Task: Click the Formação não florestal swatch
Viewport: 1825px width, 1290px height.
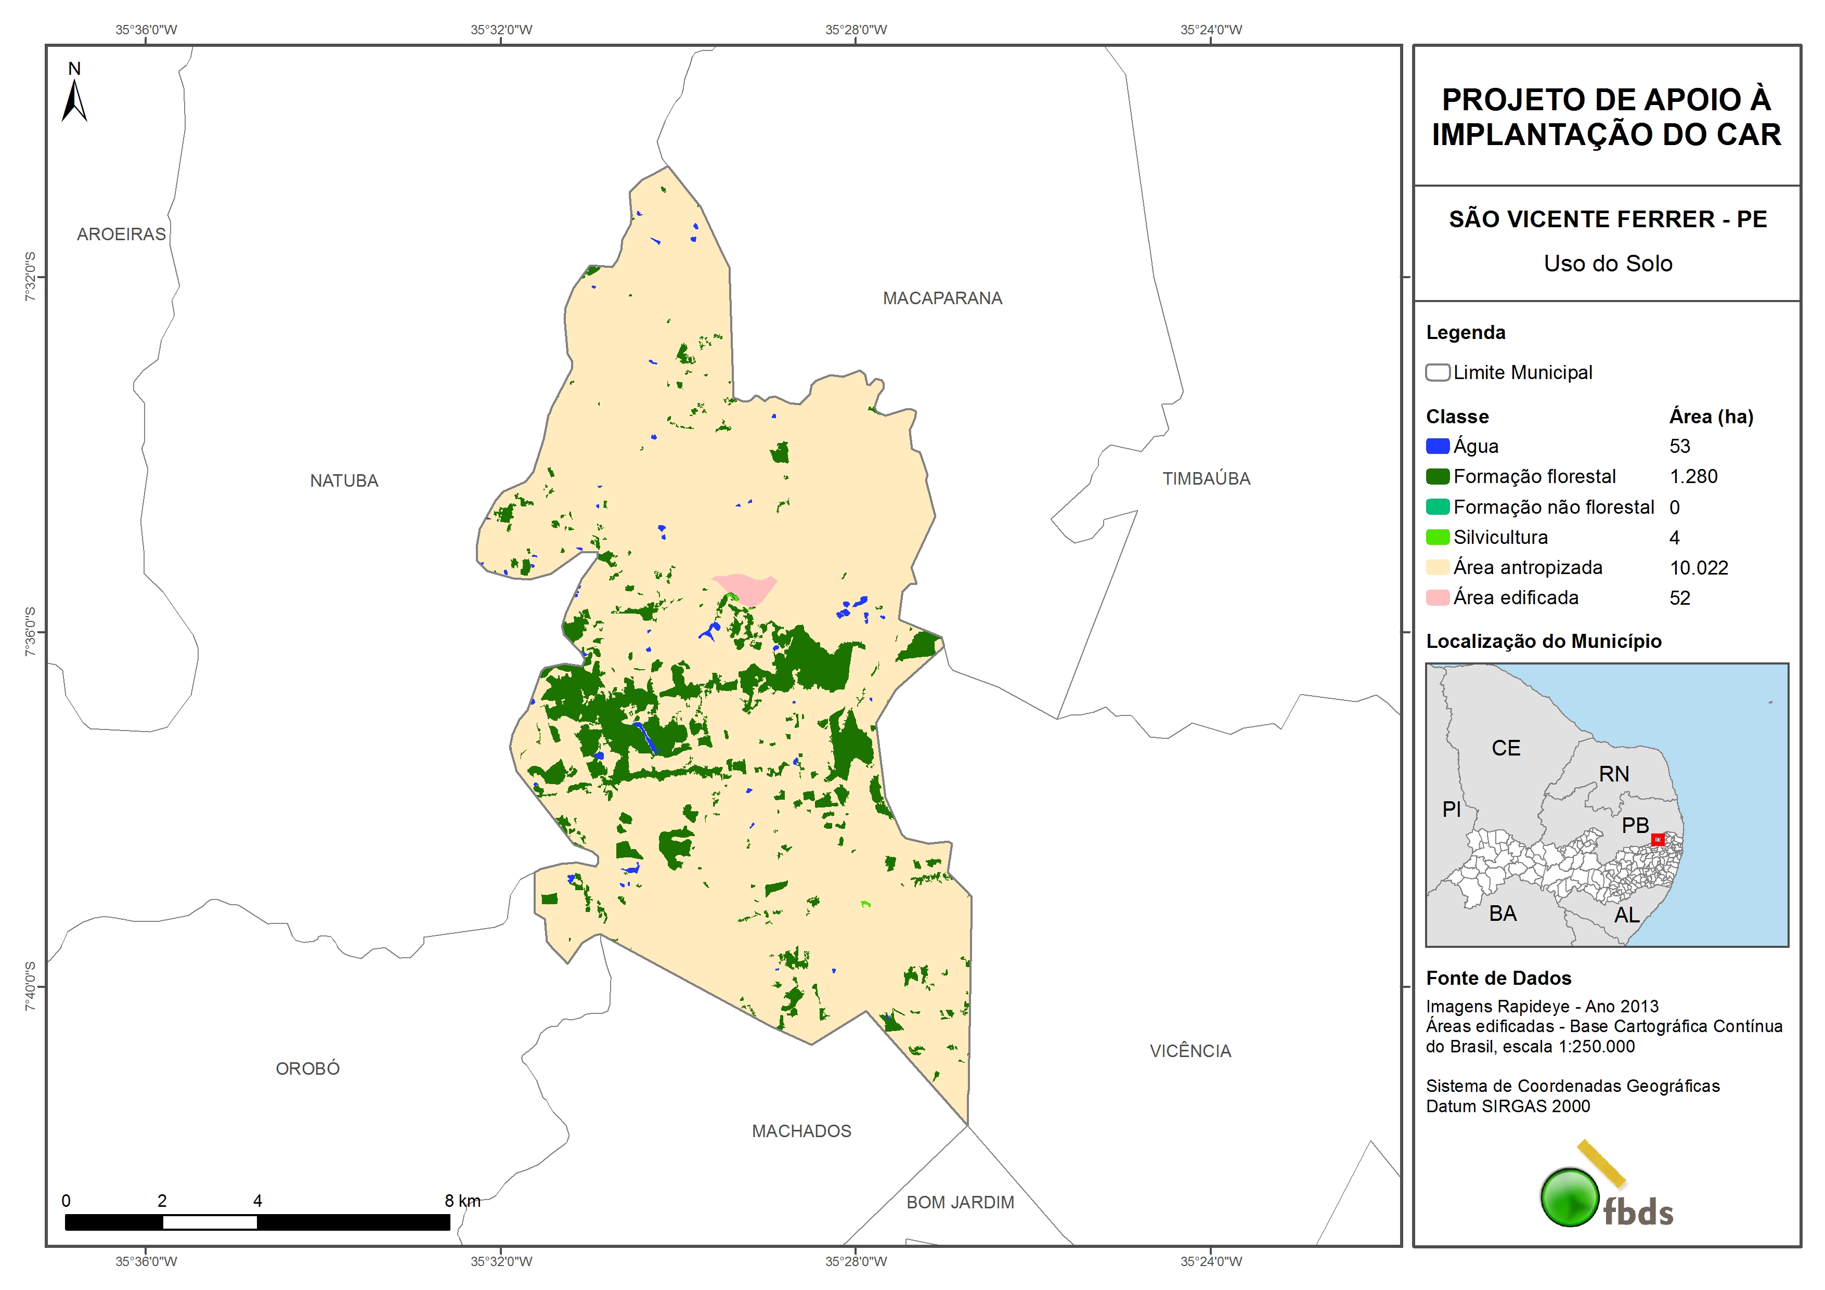Action: pyautogui.click(x=1437, y=507)
